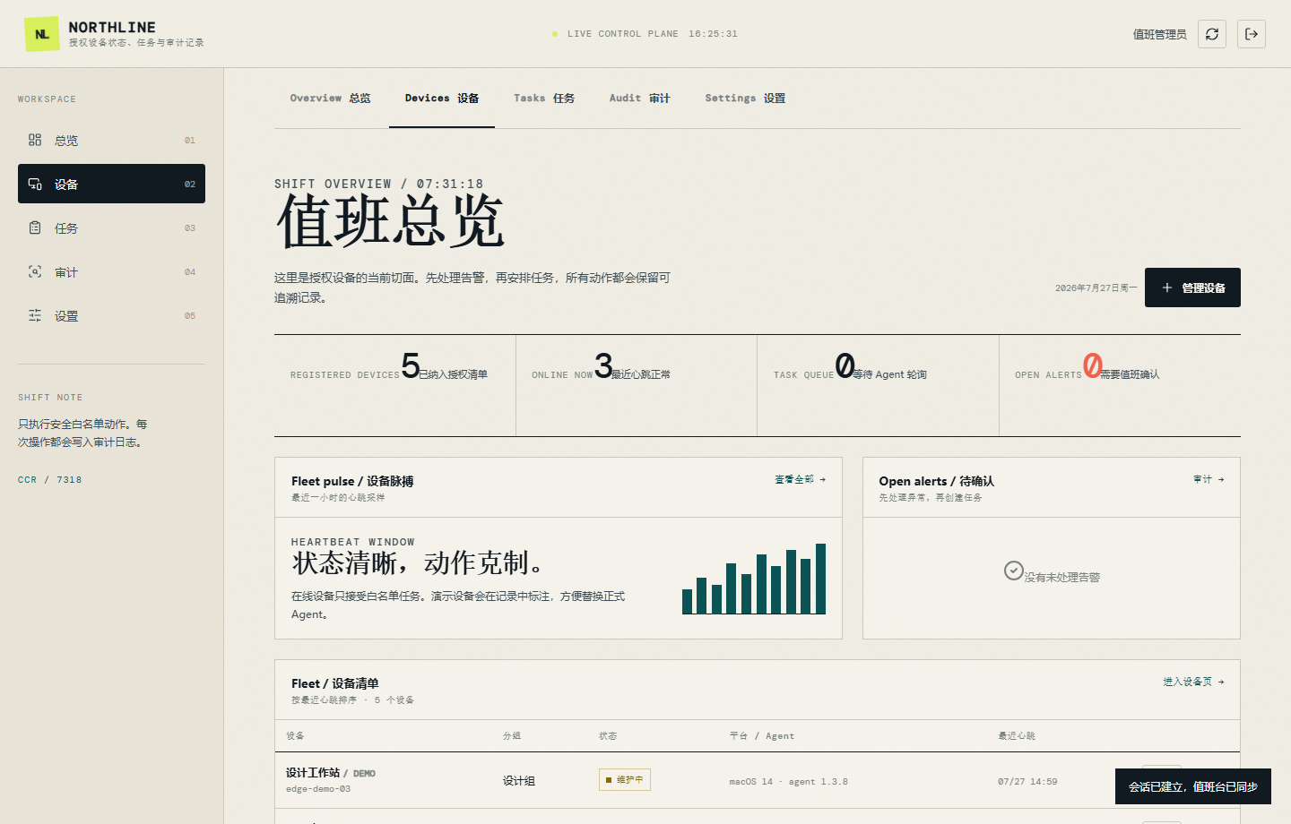Click the 最近心跳 column header
This screenshot has width=1291, height=824.
(x=1017, y=736)
